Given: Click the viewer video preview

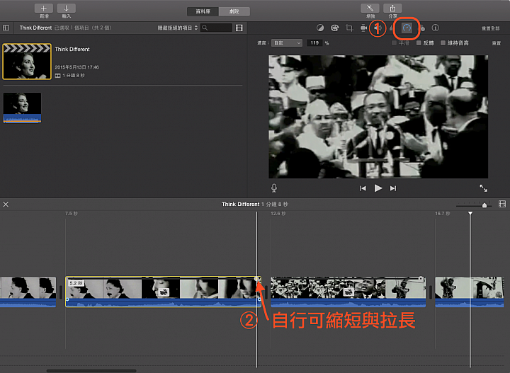Looking at the screenshot, I should click(x=378, y=117).
